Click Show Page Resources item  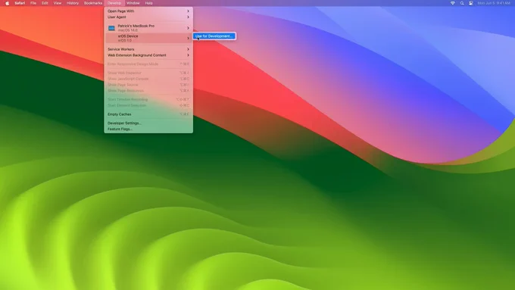tap(148, 91)
